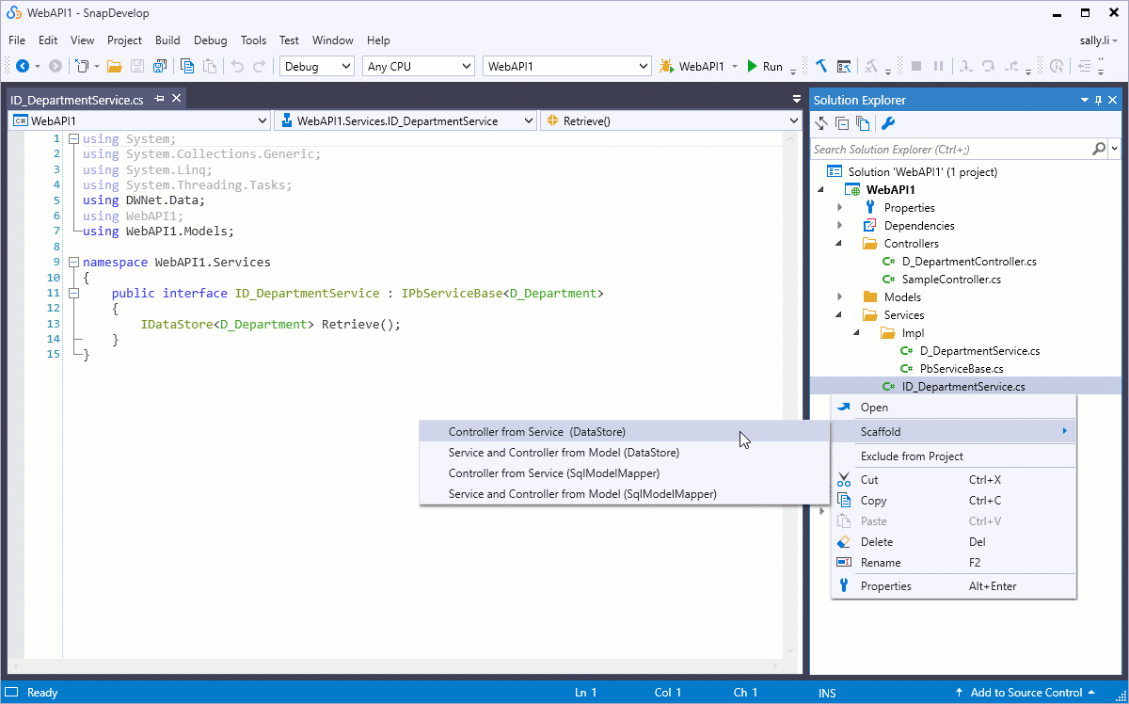
Task: Click the INS indicator in status bar
Action: pyautogui.click(x=827, y=693)
